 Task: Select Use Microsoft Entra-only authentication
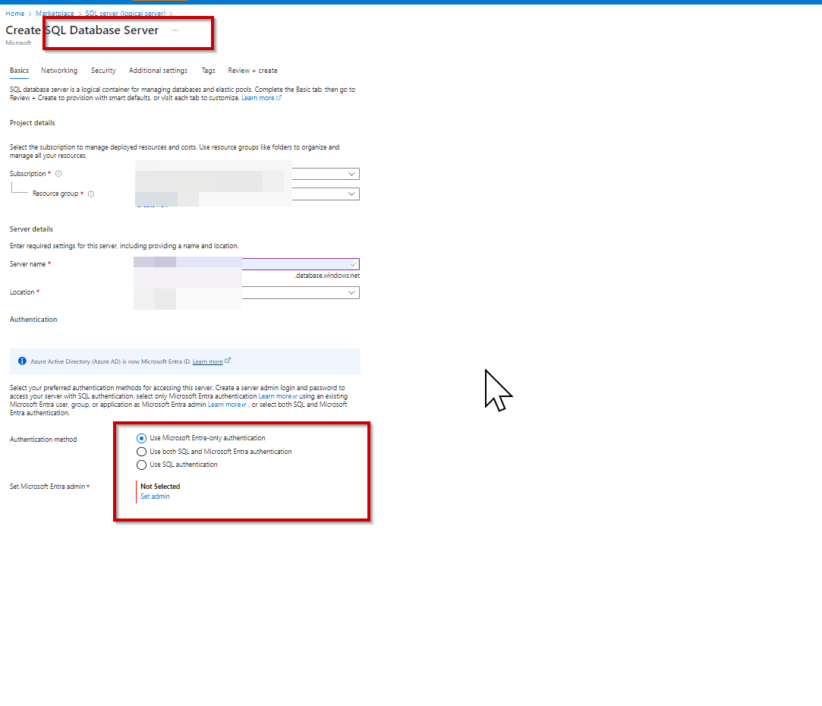pos(141,438)
